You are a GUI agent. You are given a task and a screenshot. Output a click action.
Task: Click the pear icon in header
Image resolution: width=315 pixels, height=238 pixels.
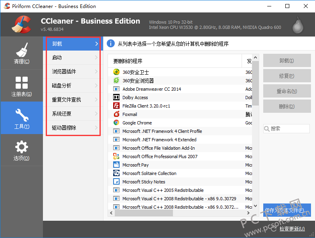298,25
